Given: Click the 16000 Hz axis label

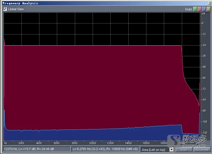Looking at the screenshot, I should [146, 143].
